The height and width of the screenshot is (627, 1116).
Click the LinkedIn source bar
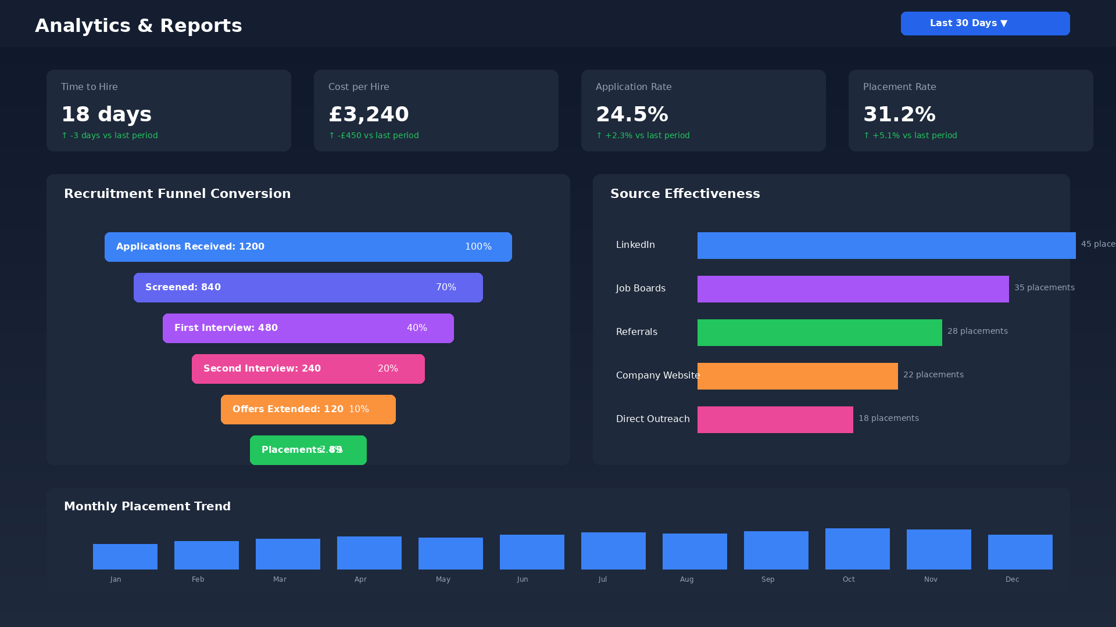[886, 245]
